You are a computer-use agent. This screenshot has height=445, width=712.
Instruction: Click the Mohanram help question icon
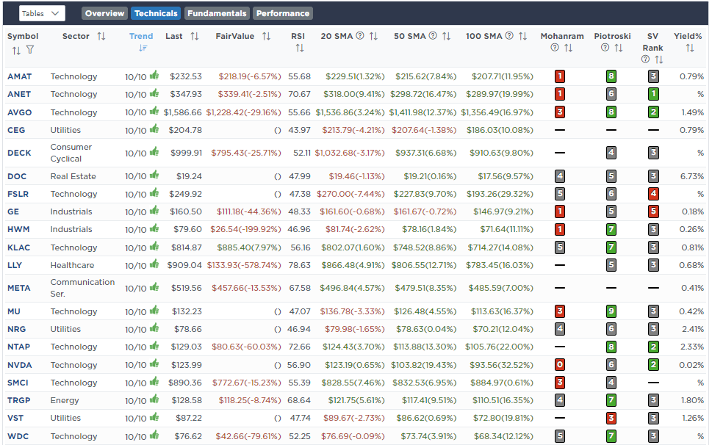(555, 48)
